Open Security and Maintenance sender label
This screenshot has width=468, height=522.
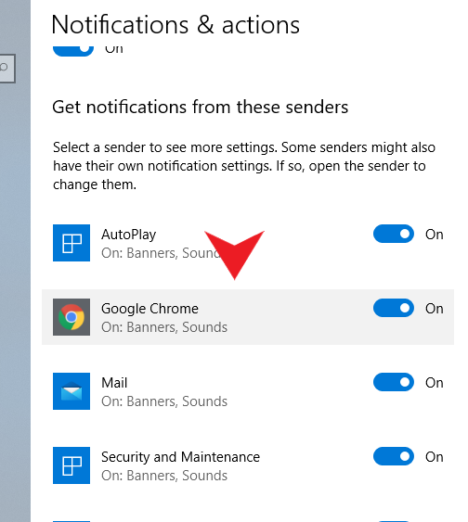click(180, 457)
